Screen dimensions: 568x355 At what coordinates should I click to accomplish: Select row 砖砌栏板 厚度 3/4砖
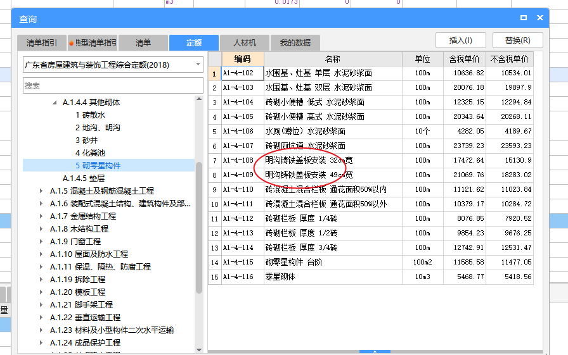(x=371, y=247)
